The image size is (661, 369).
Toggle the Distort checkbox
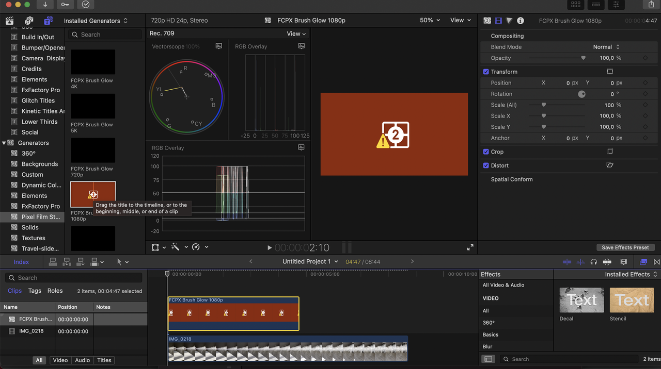click(486, 165)
